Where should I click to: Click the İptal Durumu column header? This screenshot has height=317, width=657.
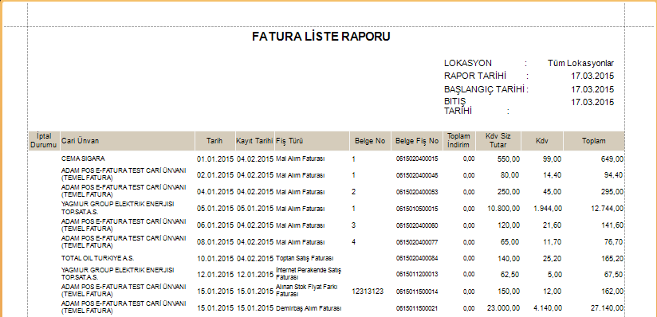point(44,141)
